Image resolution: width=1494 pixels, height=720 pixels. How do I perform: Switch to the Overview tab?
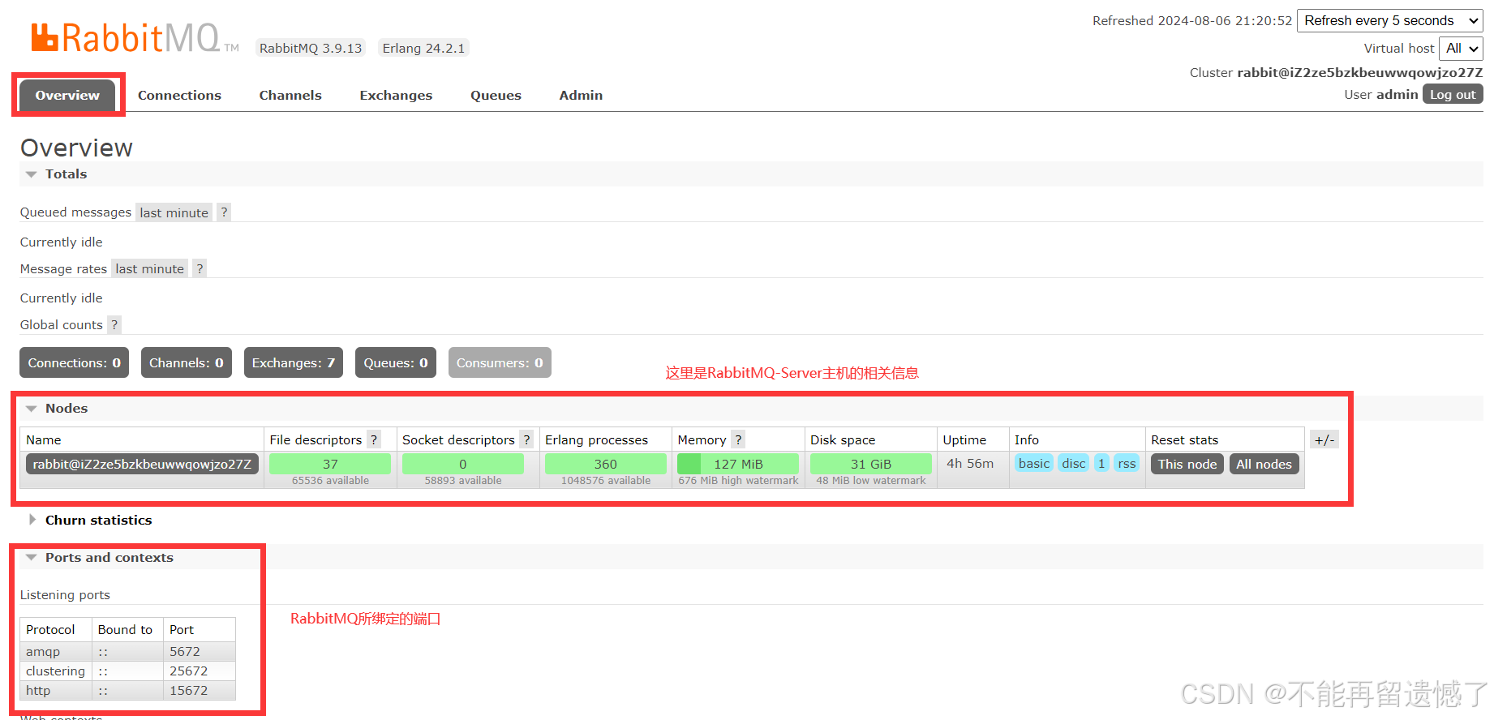(67, 95)
